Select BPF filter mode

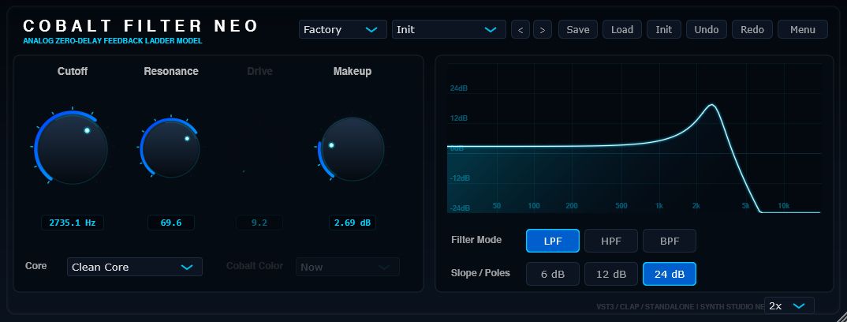(x=670, y=241)
